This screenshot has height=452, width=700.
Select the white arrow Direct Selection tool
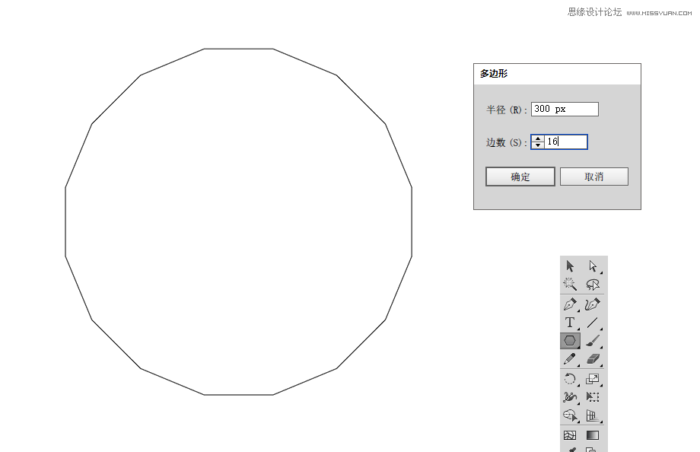pyautogui.click(x=593, y=266)
